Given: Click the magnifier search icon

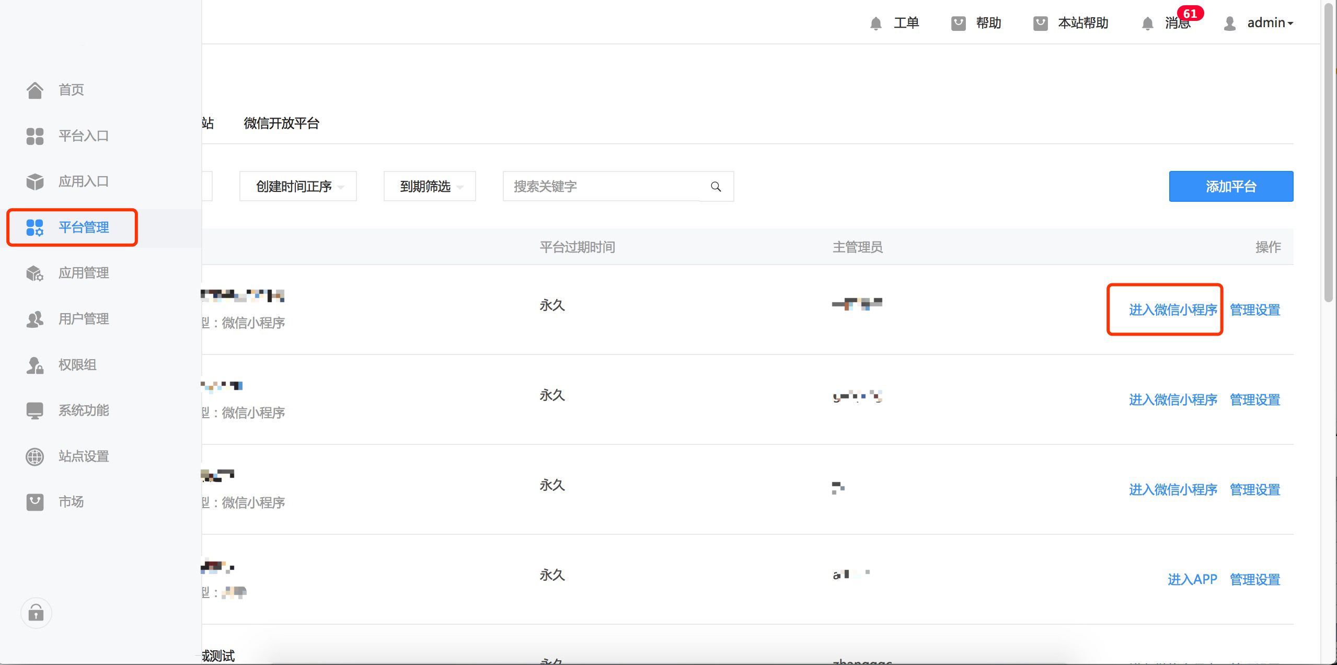Looking at the screenshot, I should point(716,187).
